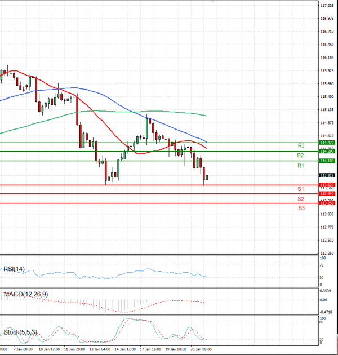Click the MACD(12,26,9) indicator label
338x355 pixels.
tap(26, 295)
